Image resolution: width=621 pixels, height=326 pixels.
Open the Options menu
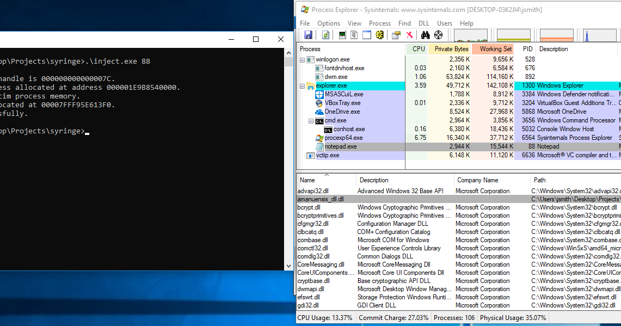coord(329,23)
